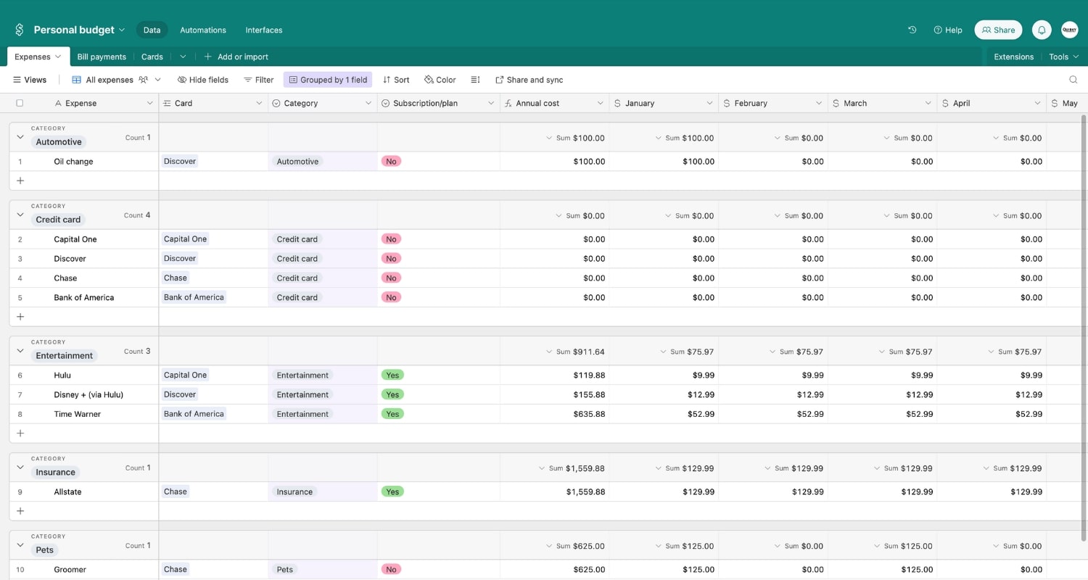Screen dimensions: 1088x580
Task: Open more tables dropdown after Cards
Action: pyautogui.click(x=183, y=57)
